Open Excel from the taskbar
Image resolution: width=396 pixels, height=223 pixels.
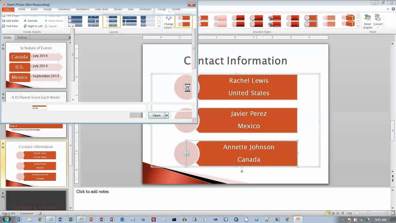coord(71,219)
